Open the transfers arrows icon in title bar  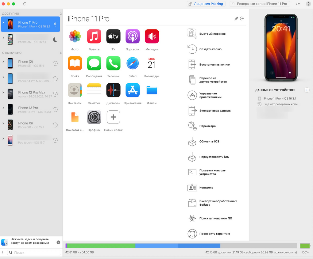click(298, 4)
